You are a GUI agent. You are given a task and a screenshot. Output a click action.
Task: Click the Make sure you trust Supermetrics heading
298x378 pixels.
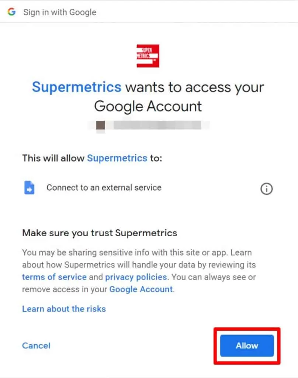point(100,233)
